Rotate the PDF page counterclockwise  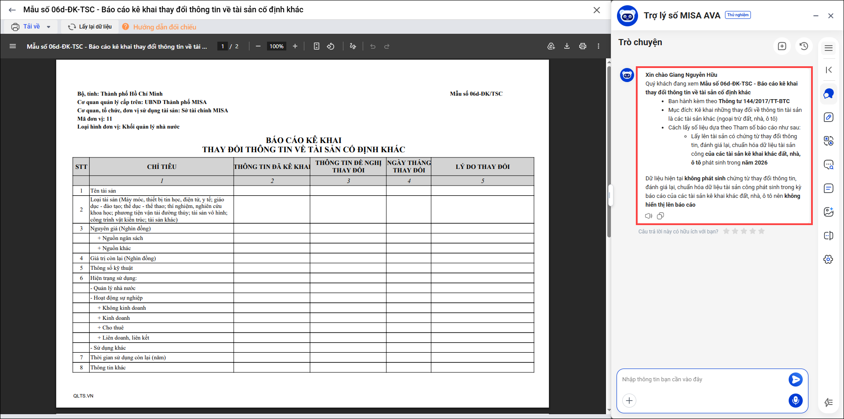(x=331, y=46)
